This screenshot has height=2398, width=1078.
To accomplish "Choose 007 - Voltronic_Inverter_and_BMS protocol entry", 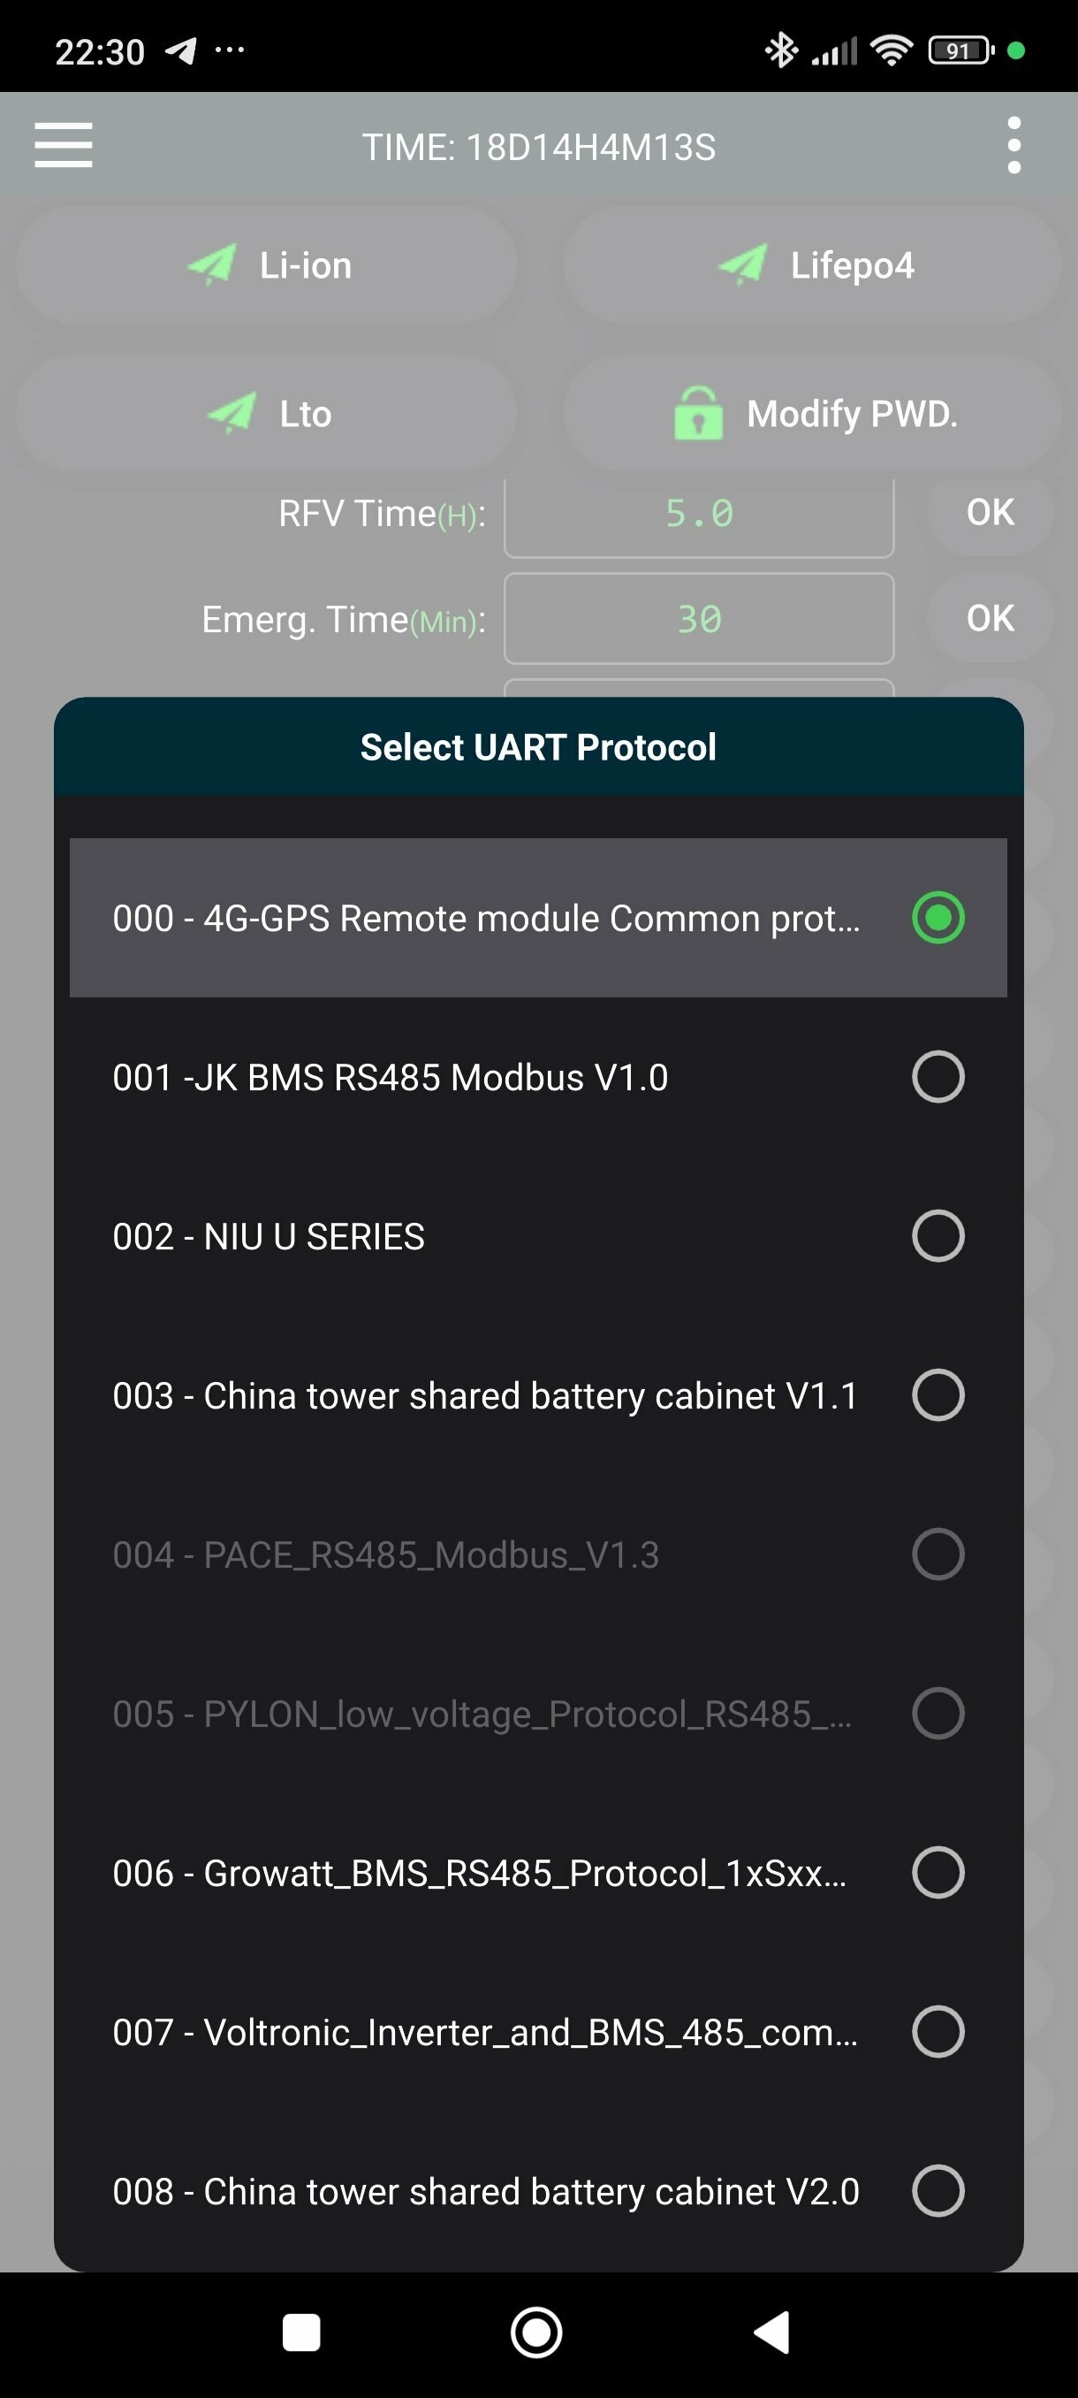I will click(x=538, y=2032).
